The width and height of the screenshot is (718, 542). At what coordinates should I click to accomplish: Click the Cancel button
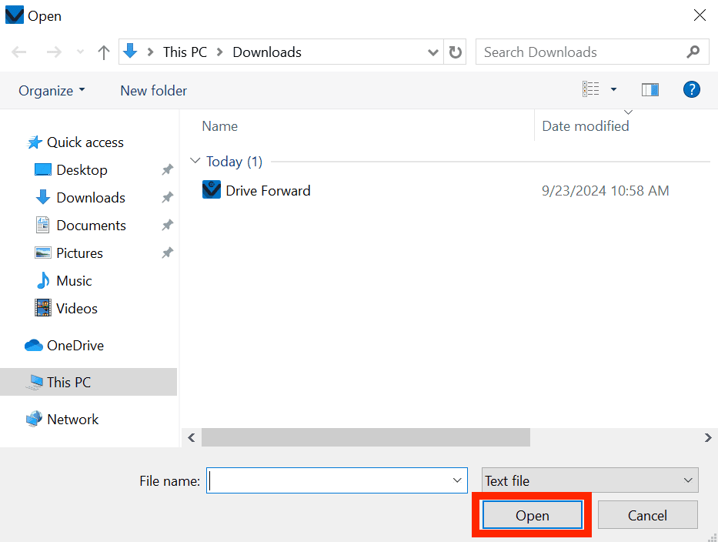(647, 514)
